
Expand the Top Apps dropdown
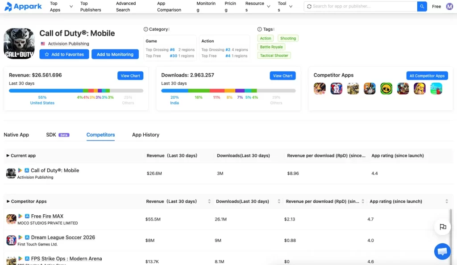tap(71, 6)
